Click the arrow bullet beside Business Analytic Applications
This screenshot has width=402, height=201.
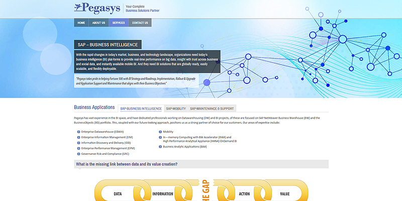[x=160, y=147]
